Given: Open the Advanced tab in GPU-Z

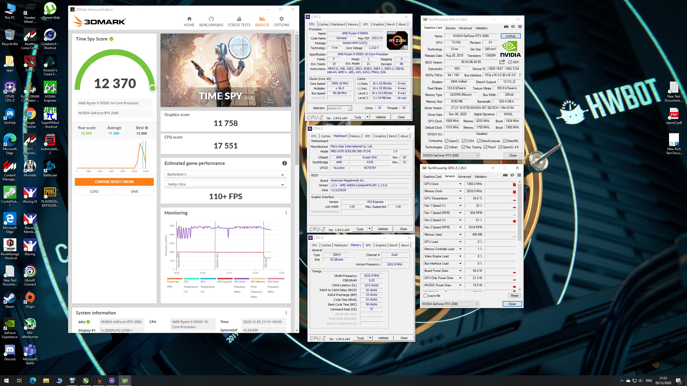Looking at the screenshot, I should [465, 28].
